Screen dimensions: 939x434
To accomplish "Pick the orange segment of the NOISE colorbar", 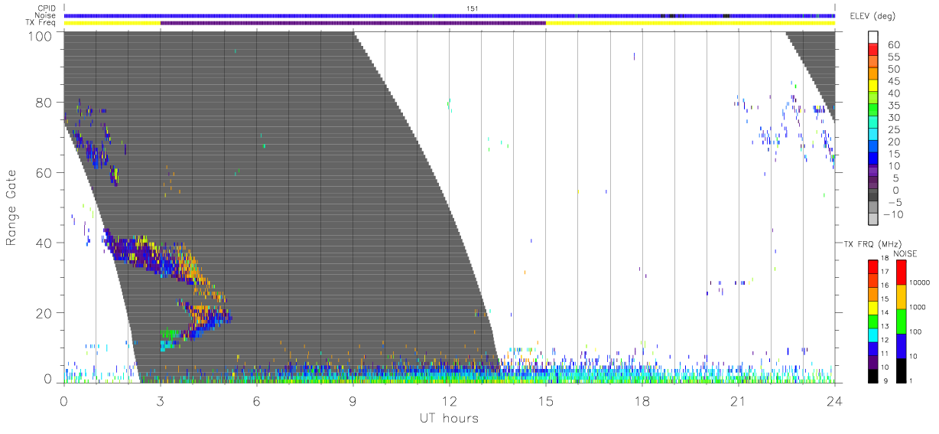I will click(x=900, y=296).
